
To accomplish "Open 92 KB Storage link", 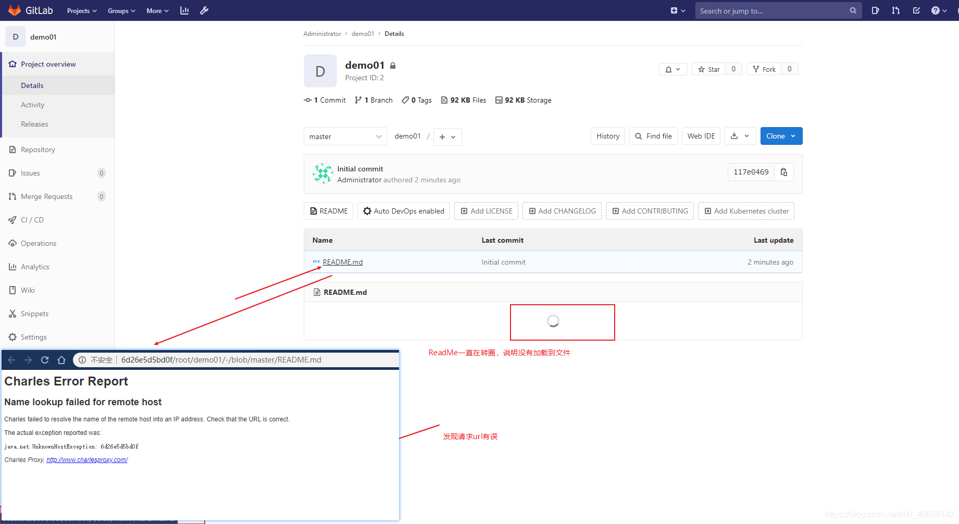I will coord(524,100).
